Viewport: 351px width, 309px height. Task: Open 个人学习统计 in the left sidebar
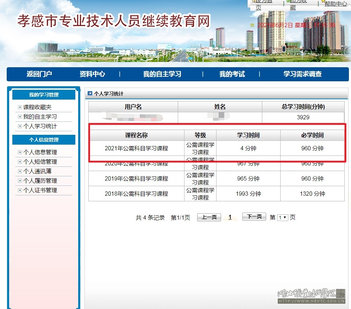coord(40,126)
